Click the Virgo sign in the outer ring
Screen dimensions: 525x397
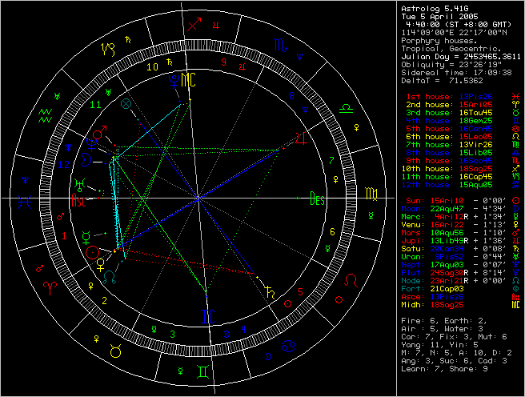[x=372, y=195]
